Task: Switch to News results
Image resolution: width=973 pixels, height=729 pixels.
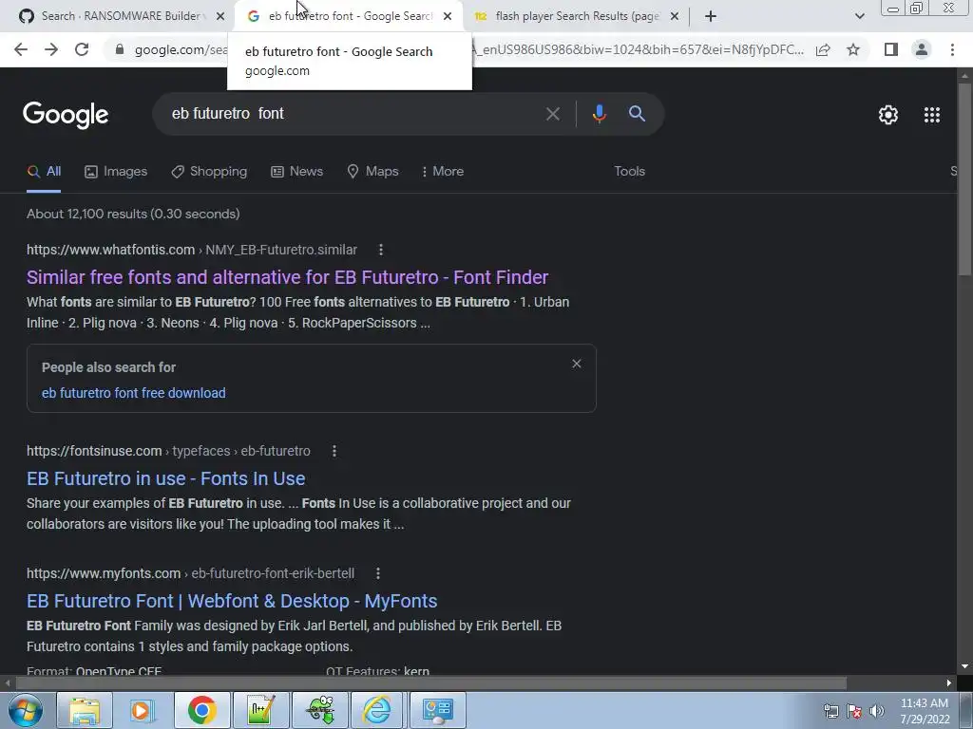Action: click(x=296, y=172)
